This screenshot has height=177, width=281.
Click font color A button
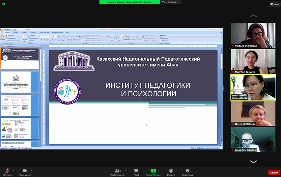point(63,40)
